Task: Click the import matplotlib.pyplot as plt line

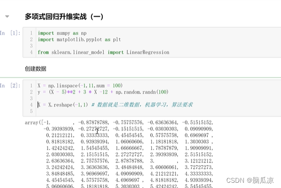Action: [x=79, y=40]
